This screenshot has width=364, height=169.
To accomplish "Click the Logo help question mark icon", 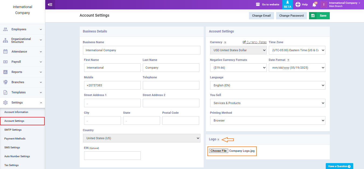I will pyautogui.click(x=218, y=139).
